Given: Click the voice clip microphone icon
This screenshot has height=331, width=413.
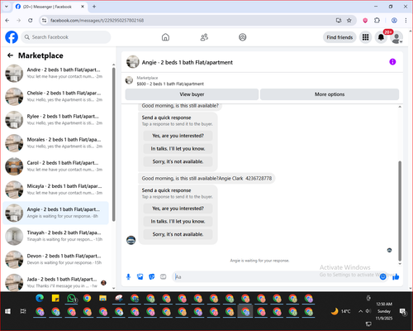Looking at the screenshot, I should (x=128, y=276).
